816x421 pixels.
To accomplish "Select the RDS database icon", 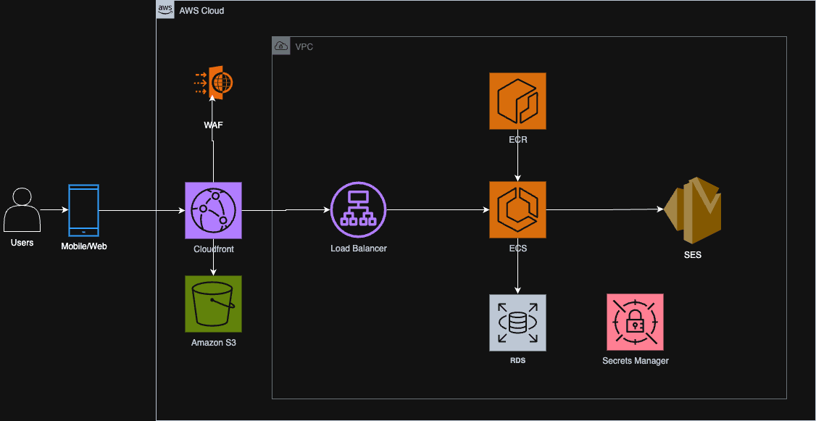I will tap(518, 322).
